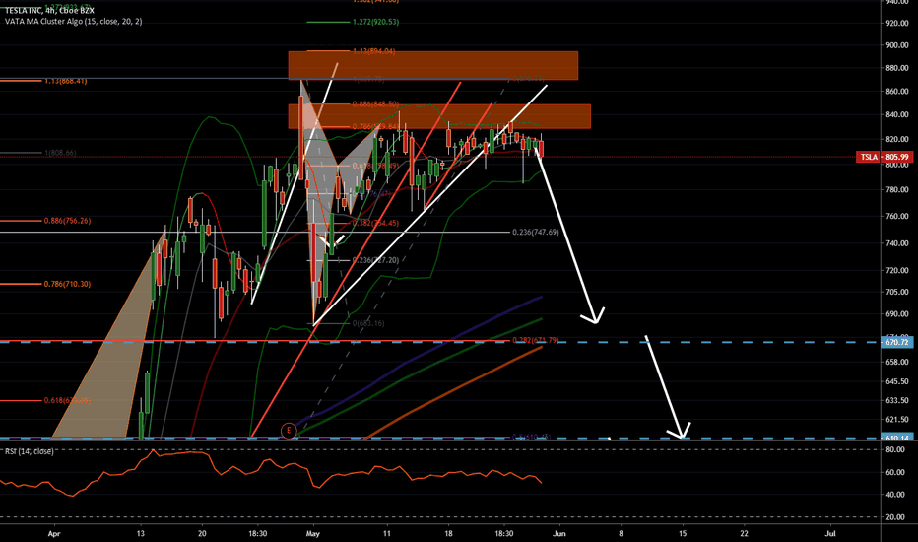Click the 860.00 price axis label
The image size is (918, 542).
pos(897,92)
